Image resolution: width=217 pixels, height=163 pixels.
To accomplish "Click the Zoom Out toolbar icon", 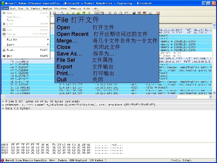I will 115,13.
